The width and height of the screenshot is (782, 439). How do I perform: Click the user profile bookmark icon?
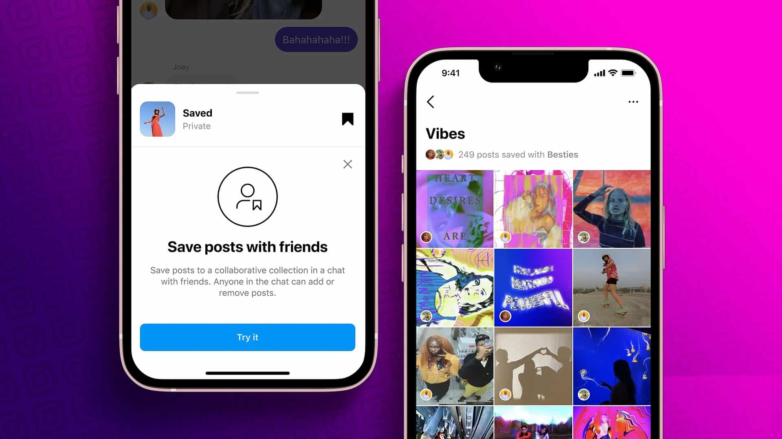click(247, 197)
